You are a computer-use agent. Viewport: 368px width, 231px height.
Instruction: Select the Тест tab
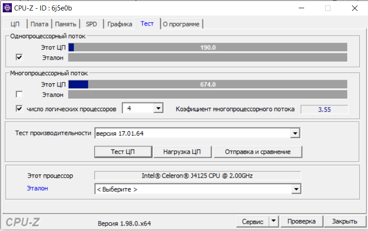point(147,23)
